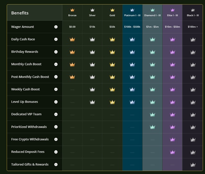Click the Bronze crown in Post-Monthly Cash Boost row
Image resolution: width=205 pixels, height=174 pixels.
pos(72,77)
